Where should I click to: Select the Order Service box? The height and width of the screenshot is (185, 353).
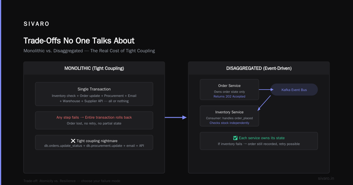pyautogui.click(x=229, y=90)
